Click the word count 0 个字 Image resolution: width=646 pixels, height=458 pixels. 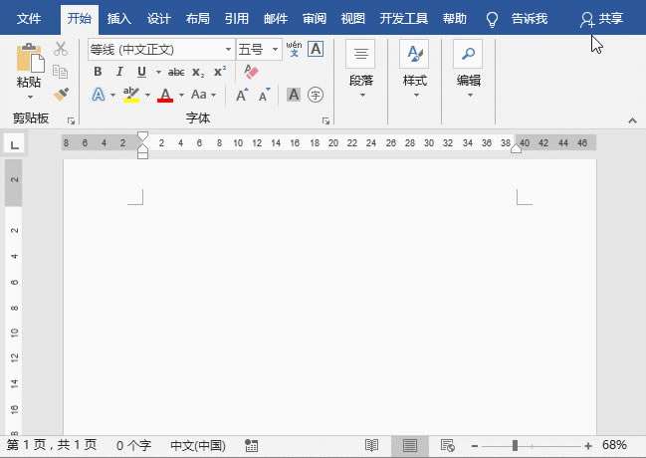(x=133, y=445)
